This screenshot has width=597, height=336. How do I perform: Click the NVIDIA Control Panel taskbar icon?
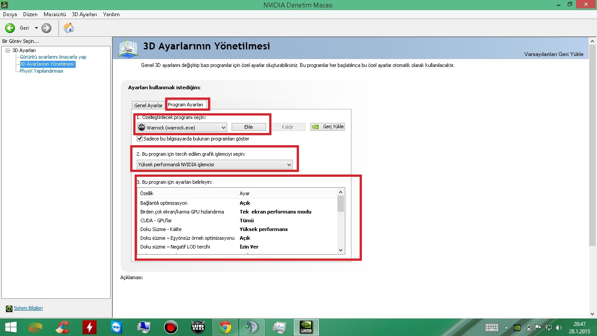coord(306,327)
